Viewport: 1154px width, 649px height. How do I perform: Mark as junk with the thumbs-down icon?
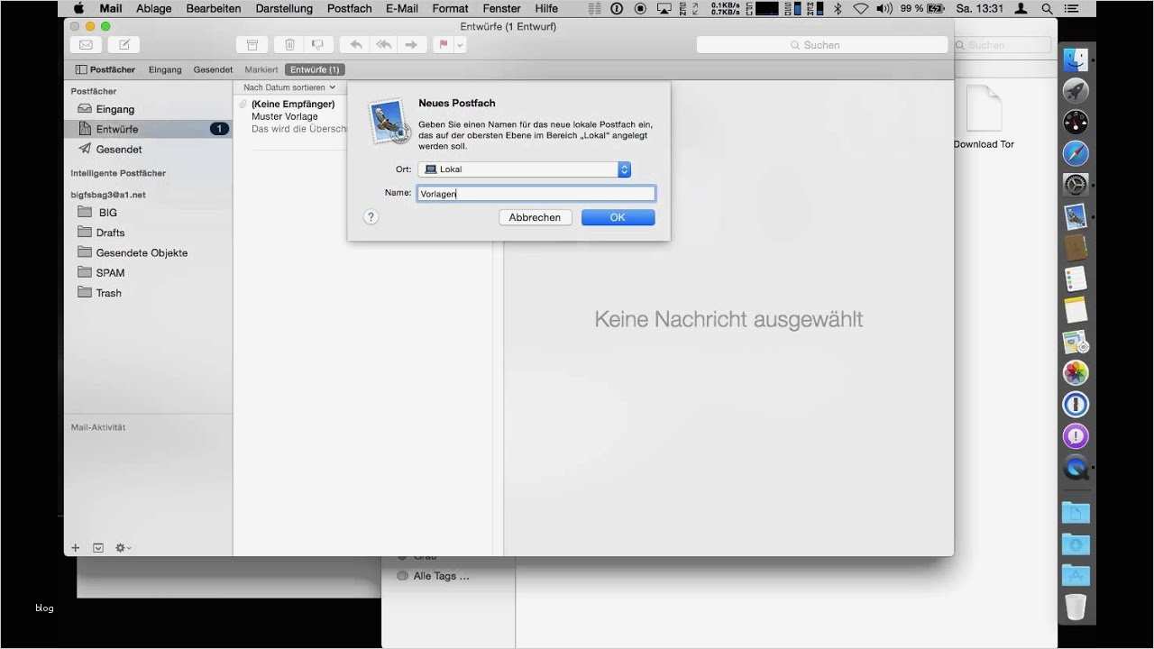pos(317,44)
